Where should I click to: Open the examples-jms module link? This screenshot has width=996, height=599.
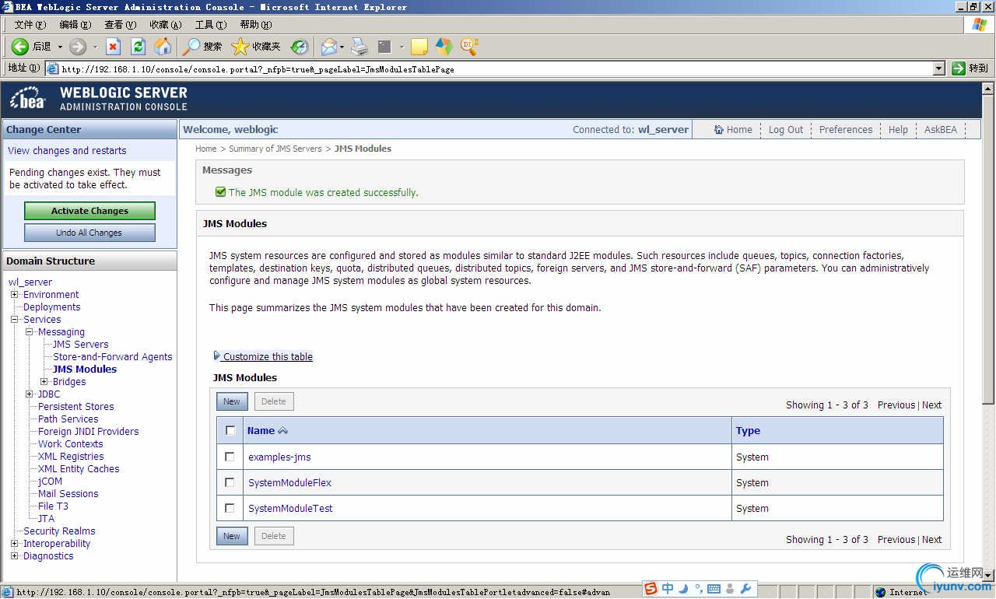[279, 457]
